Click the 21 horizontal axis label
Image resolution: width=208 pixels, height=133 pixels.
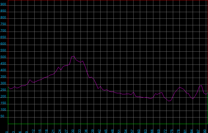coord(53,131)
